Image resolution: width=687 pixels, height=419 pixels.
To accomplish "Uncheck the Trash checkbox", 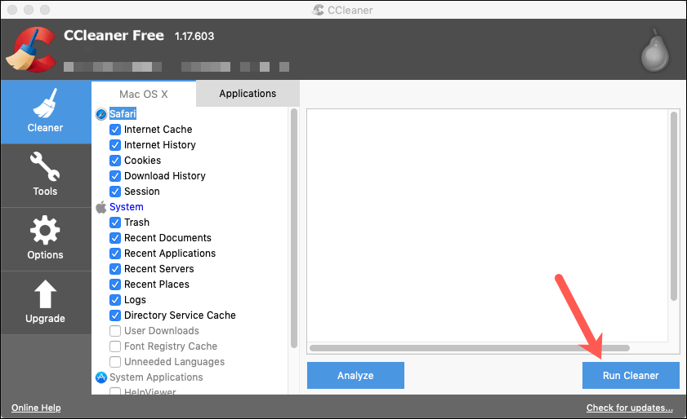I will pos(115,223).
